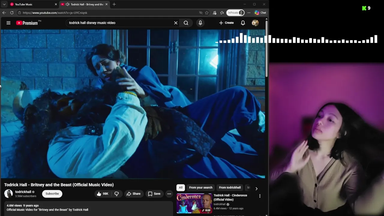Expand the tab actions dropdown
The height and width of the screenshot is (216, 384).
pyautogui.click(x=4, y=4)
